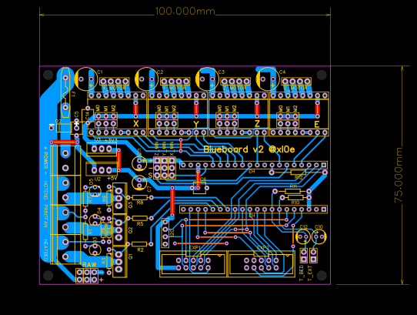Screen dimensions: 417x315
Task: Click the Y_MOTOR header connector
Action: click(x=175, y=82)
